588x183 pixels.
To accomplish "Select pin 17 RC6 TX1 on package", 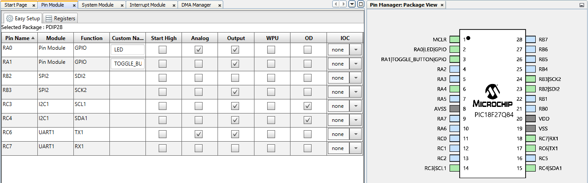I will tap(531, 148).
